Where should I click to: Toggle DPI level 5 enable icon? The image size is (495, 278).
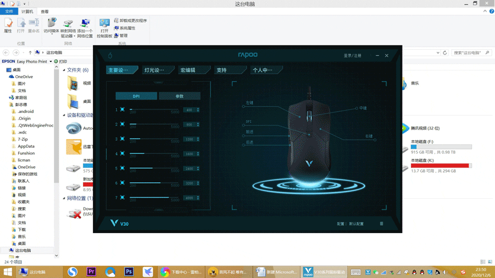pyautogui.click(x=123, y=168)
